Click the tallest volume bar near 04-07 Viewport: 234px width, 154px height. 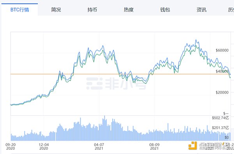(x=105, y=128)
